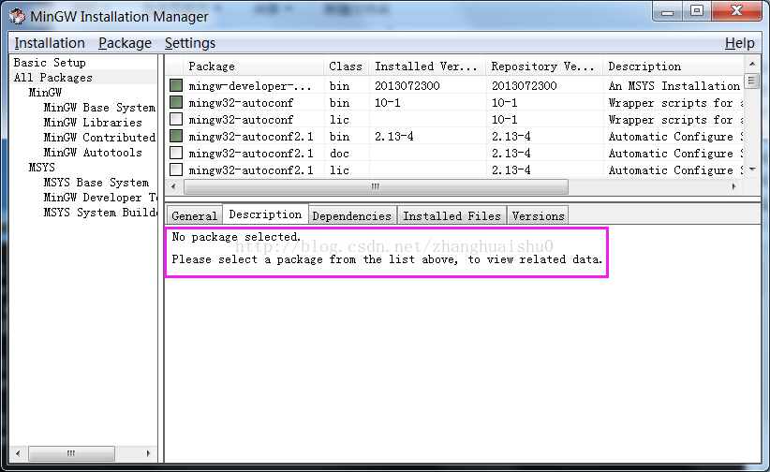Mark the mingw32-autoconf2.1 doc package checkbox

point(176,153)
